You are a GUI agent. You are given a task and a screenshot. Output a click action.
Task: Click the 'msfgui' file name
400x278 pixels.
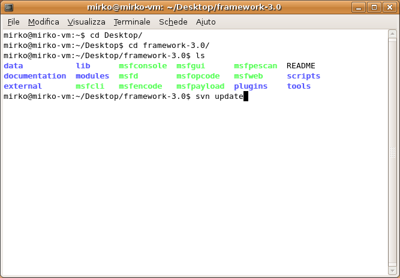[x=191, y=66]
